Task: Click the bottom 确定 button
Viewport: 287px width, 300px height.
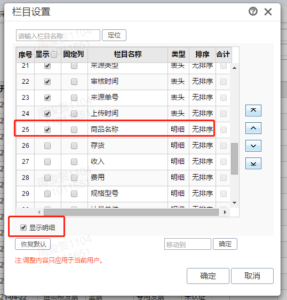Action: click(x=208, y=276)
